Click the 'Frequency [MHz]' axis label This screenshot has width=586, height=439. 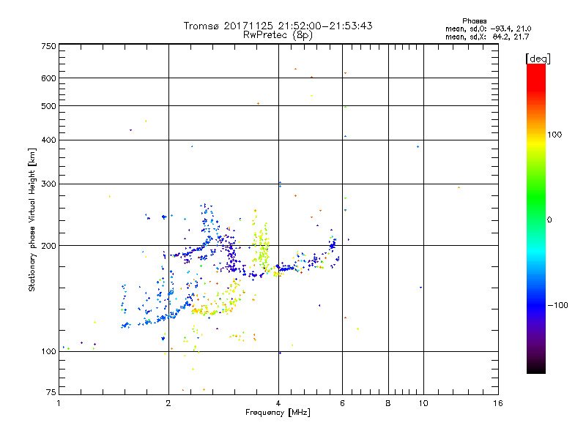278,413
